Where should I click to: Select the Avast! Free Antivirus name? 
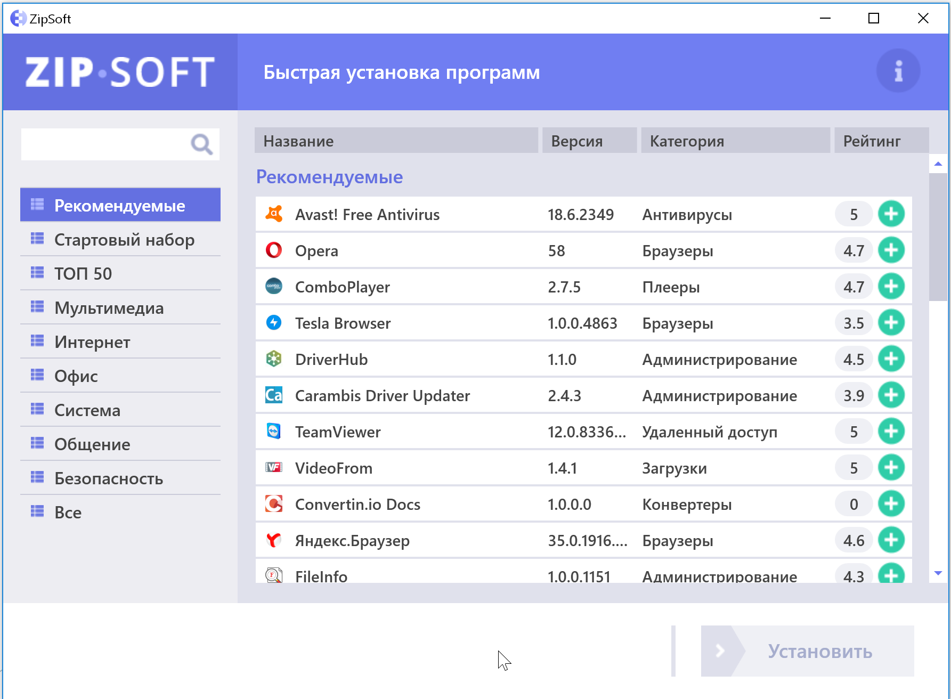pos(367,215)
